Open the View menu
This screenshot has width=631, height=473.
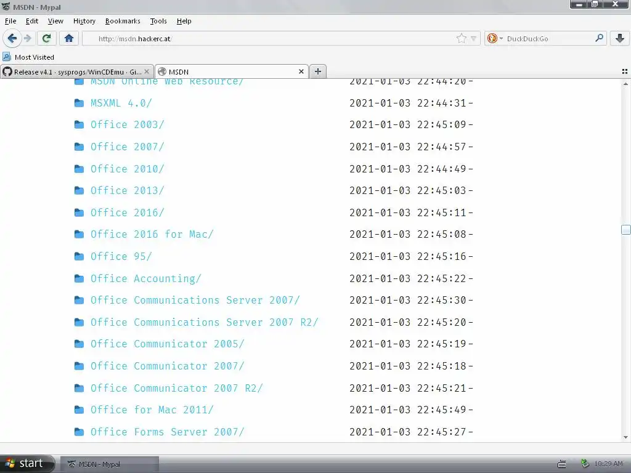pyautogui.click(x=55, y=21)
